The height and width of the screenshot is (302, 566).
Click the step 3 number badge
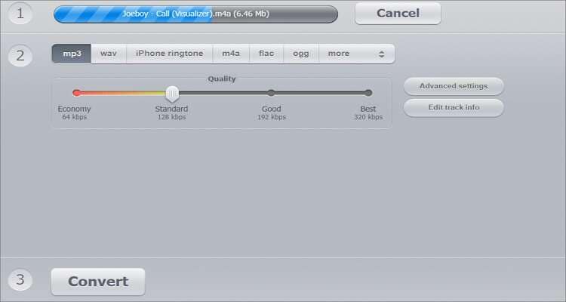click(x=20, y=279)
